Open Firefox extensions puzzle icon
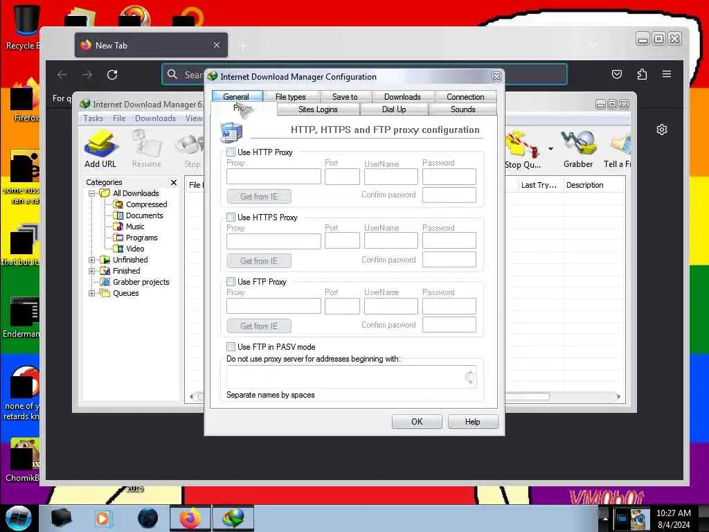709x532 pixels. click(x=642, y=74)
